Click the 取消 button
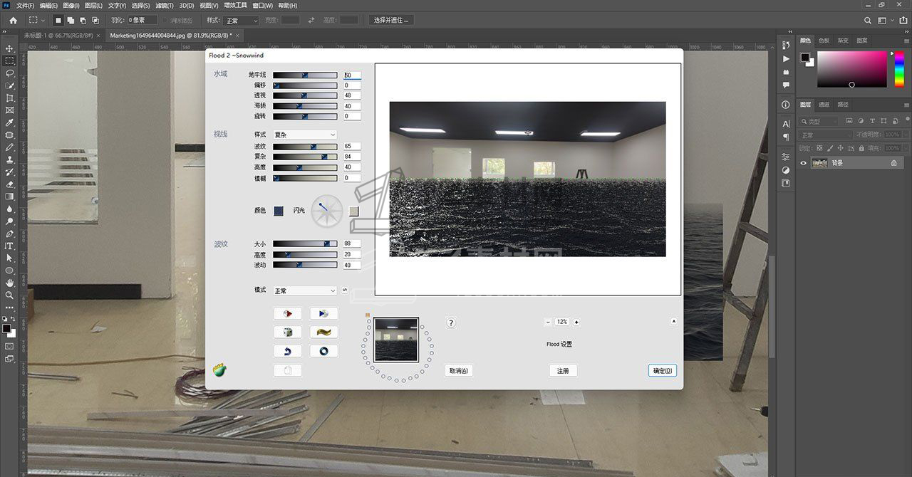The image size is (912, 477). pyautogui.click(x=458, y=371)
